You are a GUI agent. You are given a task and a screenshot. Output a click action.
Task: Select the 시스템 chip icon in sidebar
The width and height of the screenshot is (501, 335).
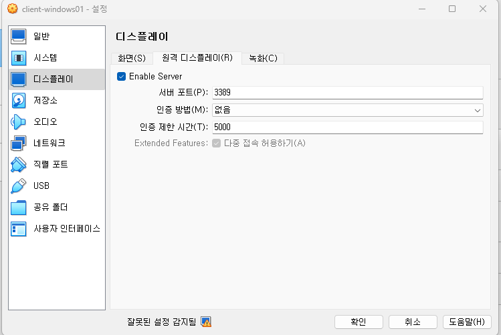[x=19, y=57]
